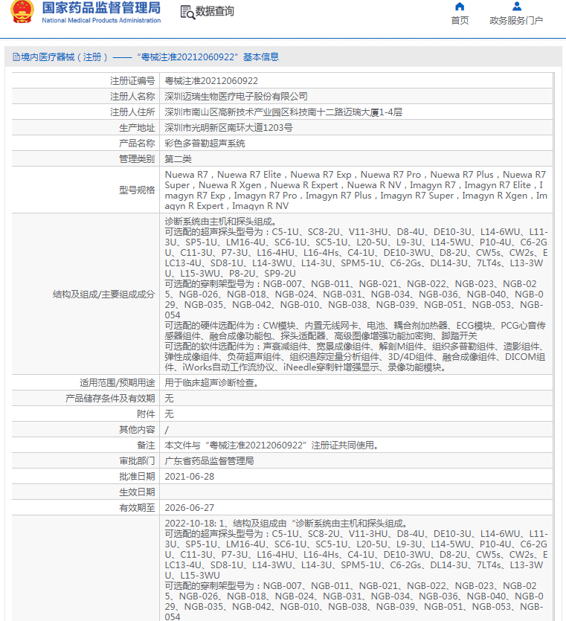Select 第二类 category value
The image size is (566, 621).
point(179,159)
